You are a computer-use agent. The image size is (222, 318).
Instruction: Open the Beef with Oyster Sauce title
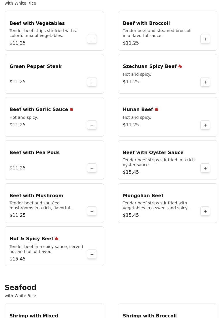click(153, 153)
